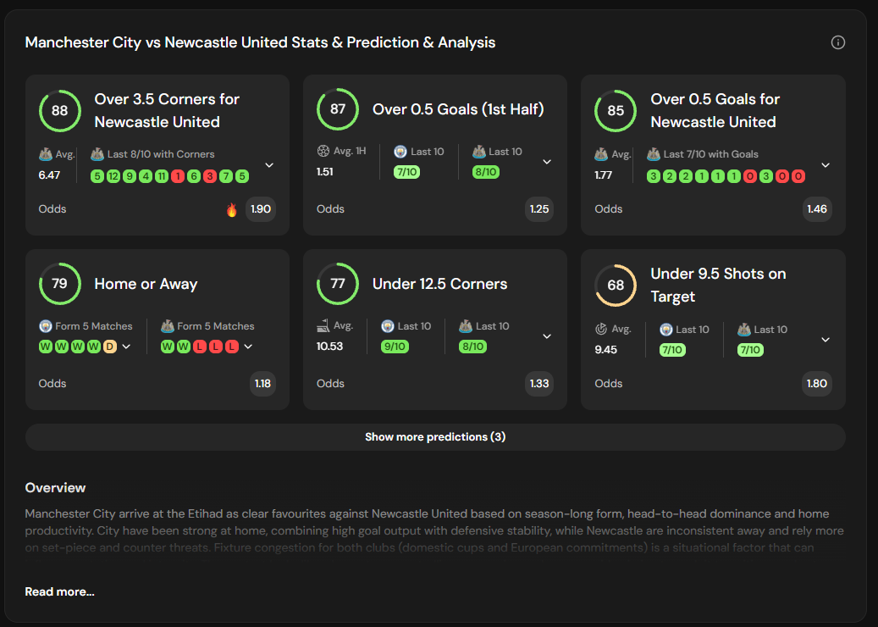Click Newcastle crest in 1st Half goals card

pyautogui.click(x=478, y=152)
